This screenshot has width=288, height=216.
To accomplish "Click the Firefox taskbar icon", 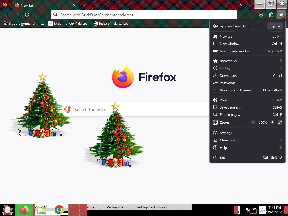I will (24, 210).
